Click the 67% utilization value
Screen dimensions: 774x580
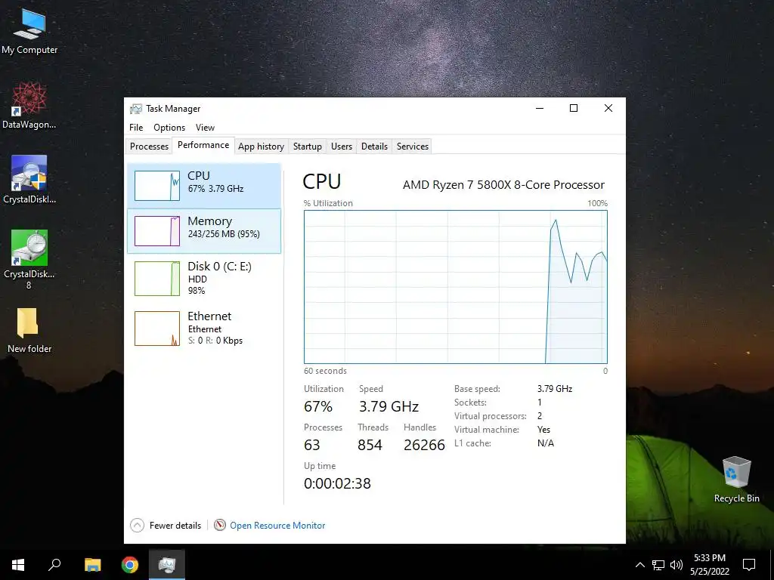coord(318,406)
